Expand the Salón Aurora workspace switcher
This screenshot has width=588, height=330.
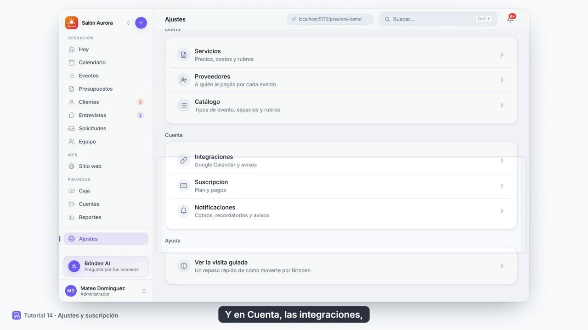point(129,23)
